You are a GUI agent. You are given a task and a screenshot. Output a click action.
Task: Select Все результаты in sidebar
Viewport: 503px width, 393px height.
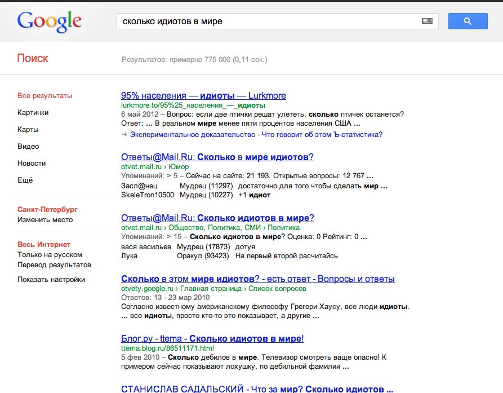44,96
